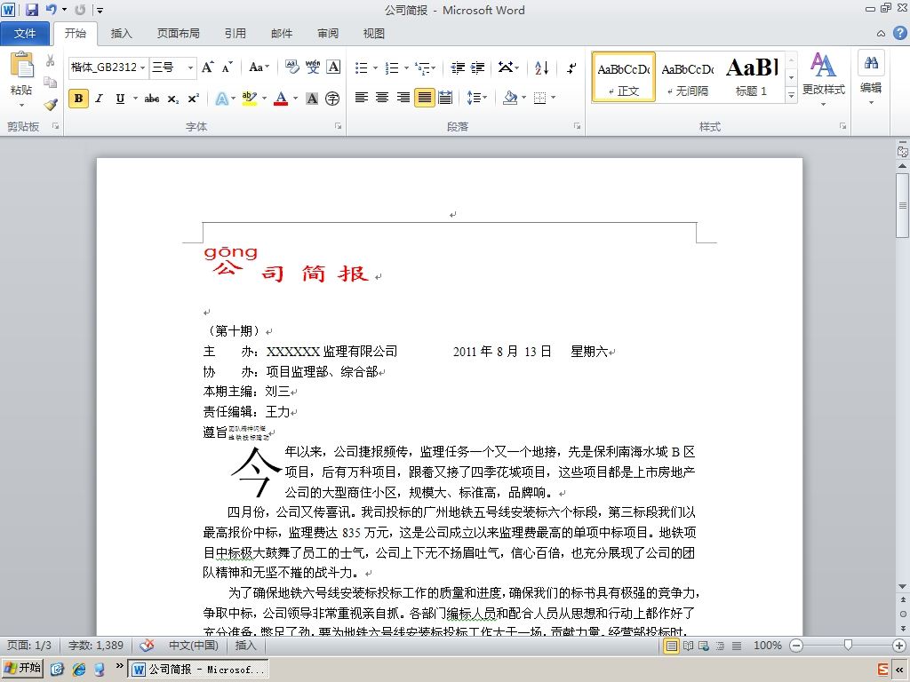This screenshot has height=682, width=910.
Task: Open the phonetic guide (wén) tool
Action: 313,67
